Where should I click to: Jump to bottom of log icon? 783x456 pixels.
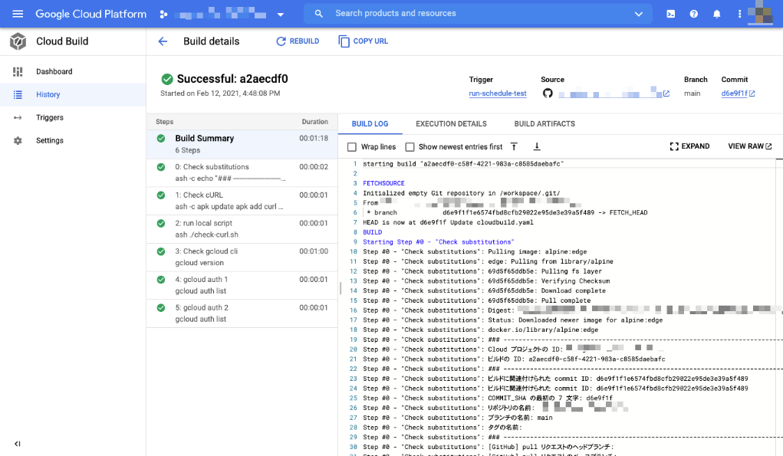[x=537, y=146]
